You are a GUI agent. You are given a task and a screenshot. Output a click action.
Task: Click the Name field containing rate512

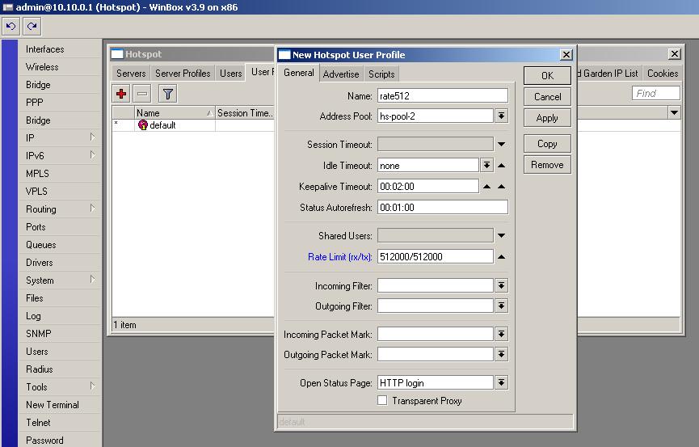(442, 95)
